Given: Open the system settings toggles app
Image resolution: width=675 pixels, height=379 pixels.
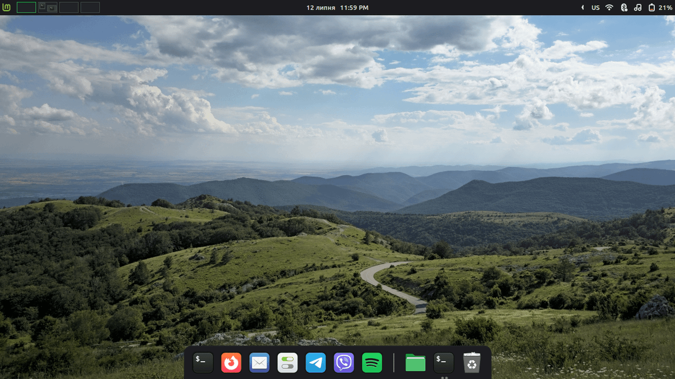Looking at the screenshot, I should click(x=287, y=363).
